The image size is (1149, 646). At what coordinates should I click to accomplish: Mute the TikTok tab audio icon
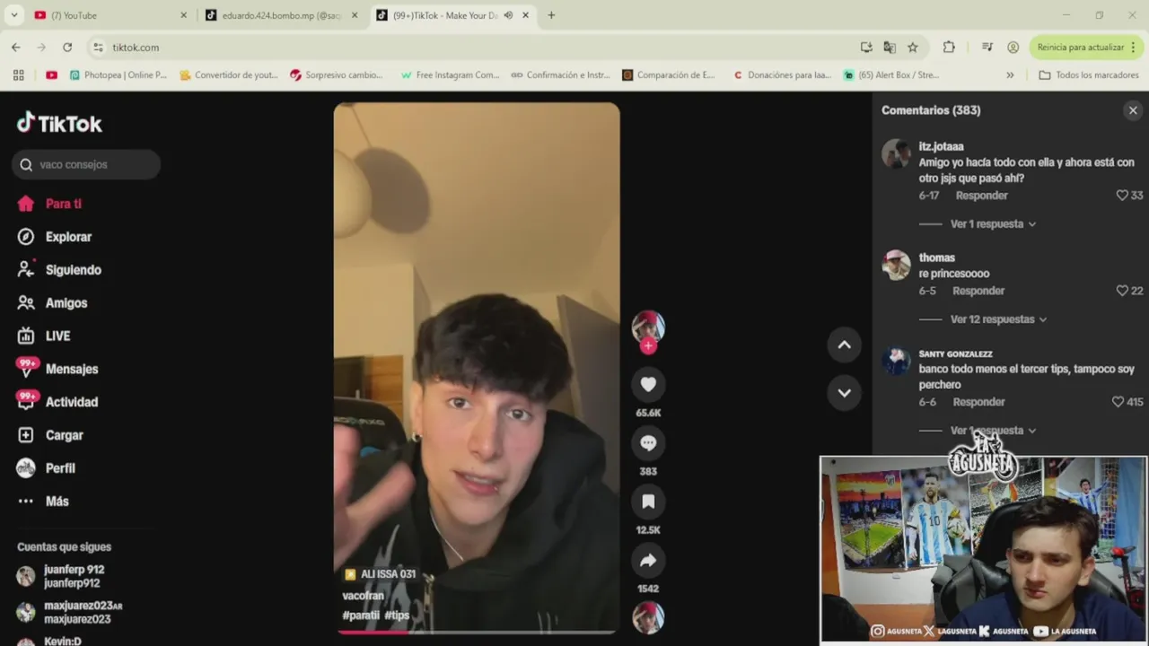click(x=508, y=15)
